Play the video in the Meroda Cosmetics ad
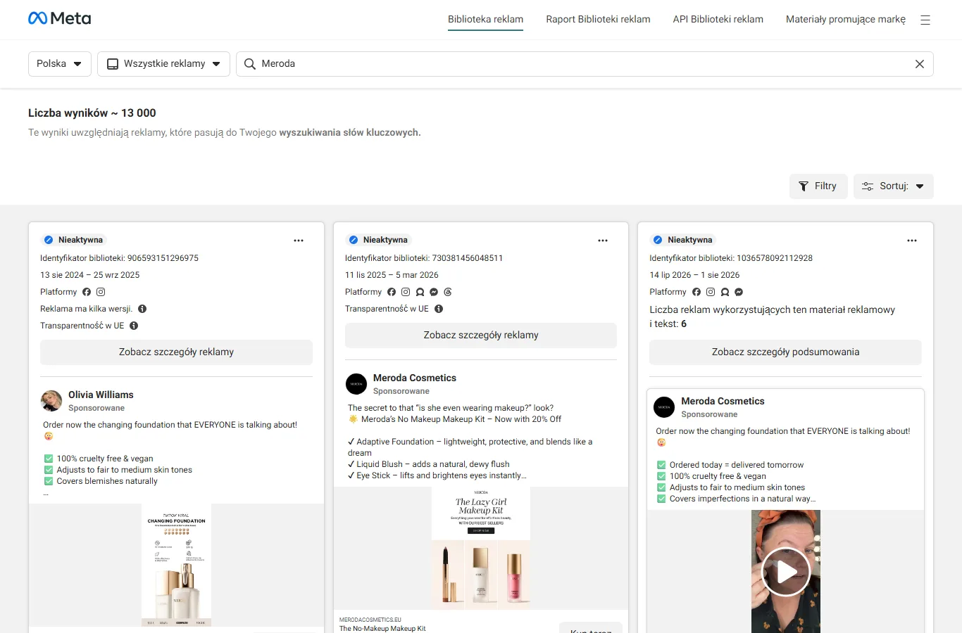 [785, 572]
